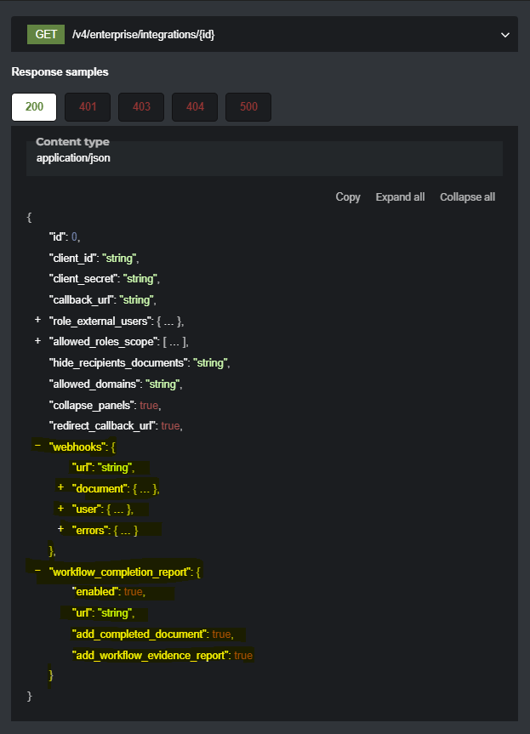Expand the errors node under webhooks
Screen dimensions: 530x734
60,529
